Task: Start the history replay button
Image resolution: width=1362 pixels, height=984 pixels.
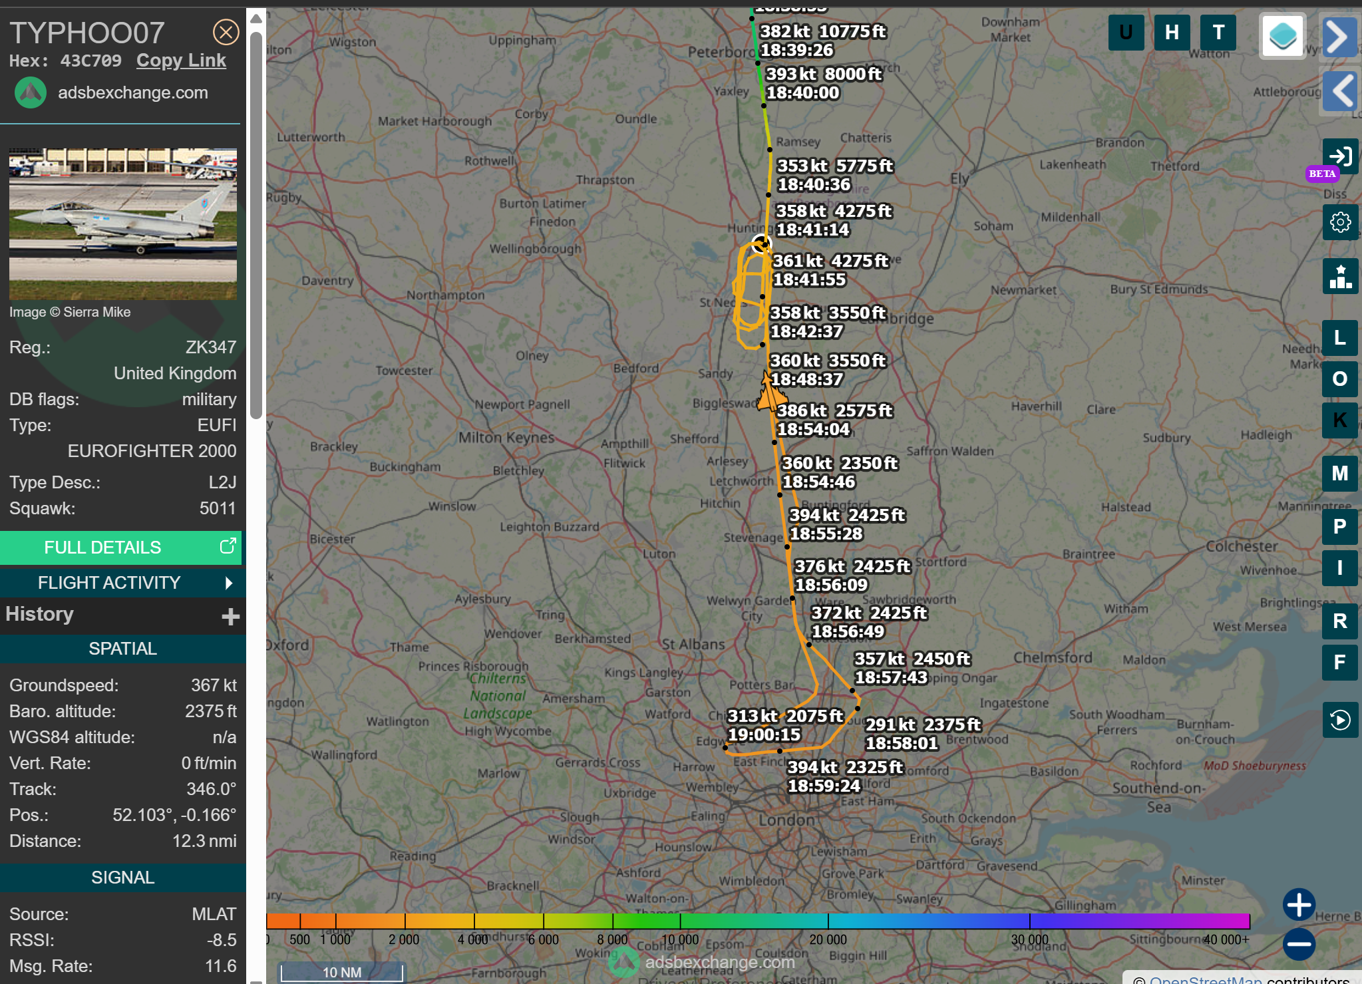Action: coord(1339,720)
